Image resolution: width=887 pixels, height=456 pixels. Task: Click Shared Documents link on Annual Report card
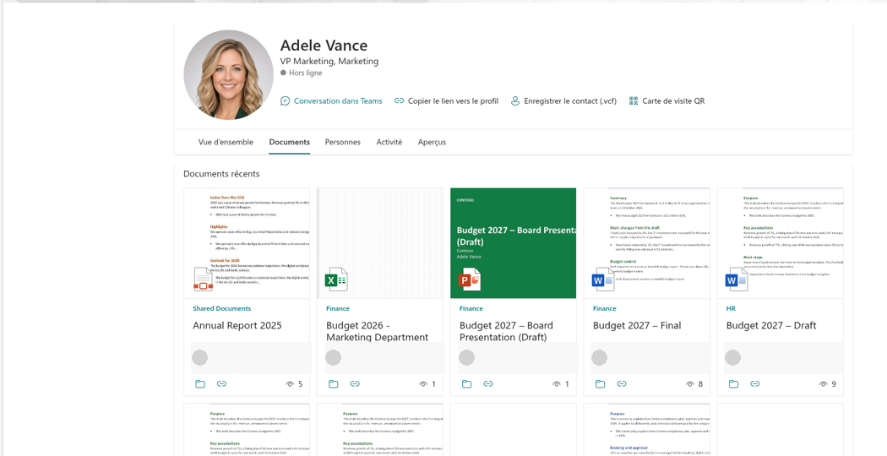(221, 308)
